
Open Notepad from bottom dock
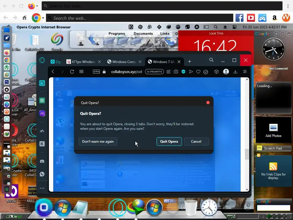(80, 208)
